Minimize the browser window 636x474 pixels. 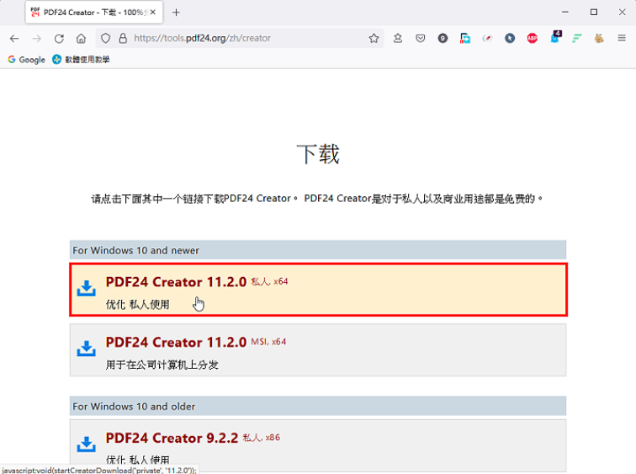(x=565, y=13)
